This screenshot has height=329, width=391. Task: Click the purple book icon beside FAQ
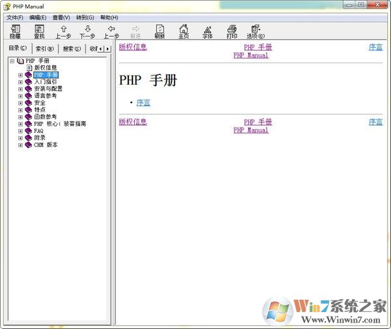[x=29, y=130]
